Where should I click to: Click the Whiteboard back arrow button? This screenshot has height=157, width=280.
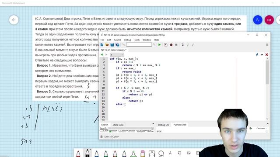(14, 20)
